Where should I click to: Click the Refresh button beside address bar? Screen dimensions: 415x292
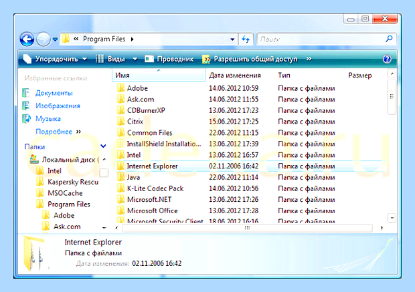246,39
